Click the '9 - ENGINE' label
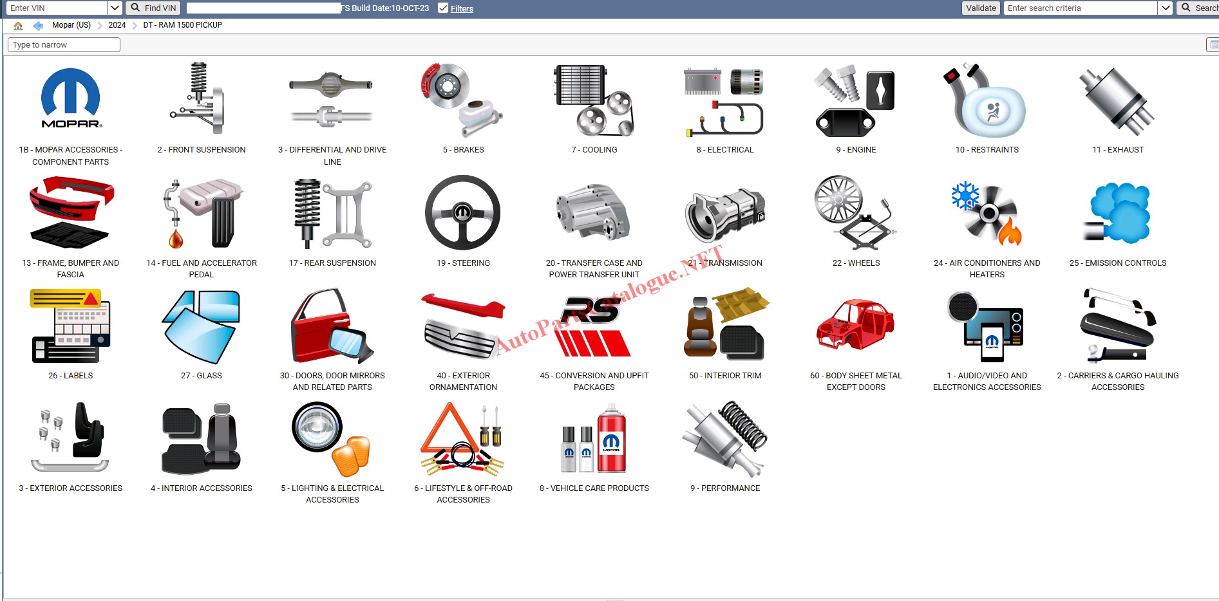Screen dimensions: 1219x601 click(x=856, y=150)
